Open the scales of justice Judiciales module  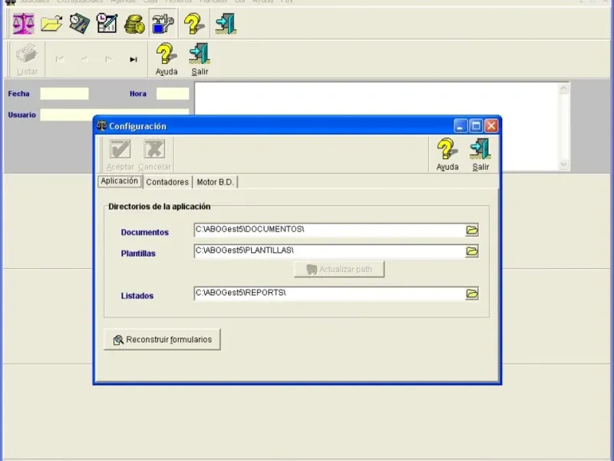24,24
